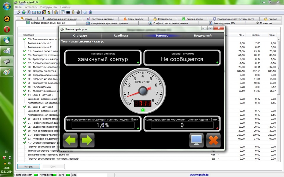Click the report document icon in toolbar
This screenshot has height=177, width=284.
point(29,12)
